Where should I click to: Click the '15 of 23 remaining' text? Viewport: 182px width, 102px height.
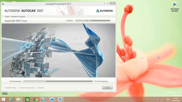tap(101, 81)
